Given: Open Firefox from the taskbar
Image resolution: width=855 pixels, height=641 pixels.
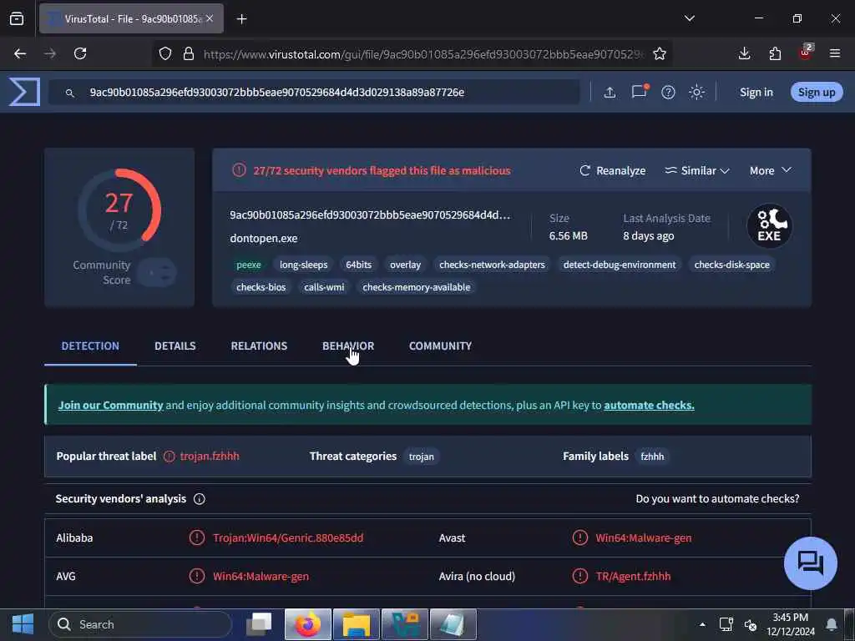Looking at the screenshot, I should pos(308,624).
